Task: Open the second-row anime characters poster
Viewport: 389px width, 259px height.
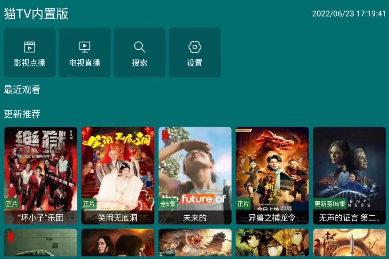Action: 272,242
